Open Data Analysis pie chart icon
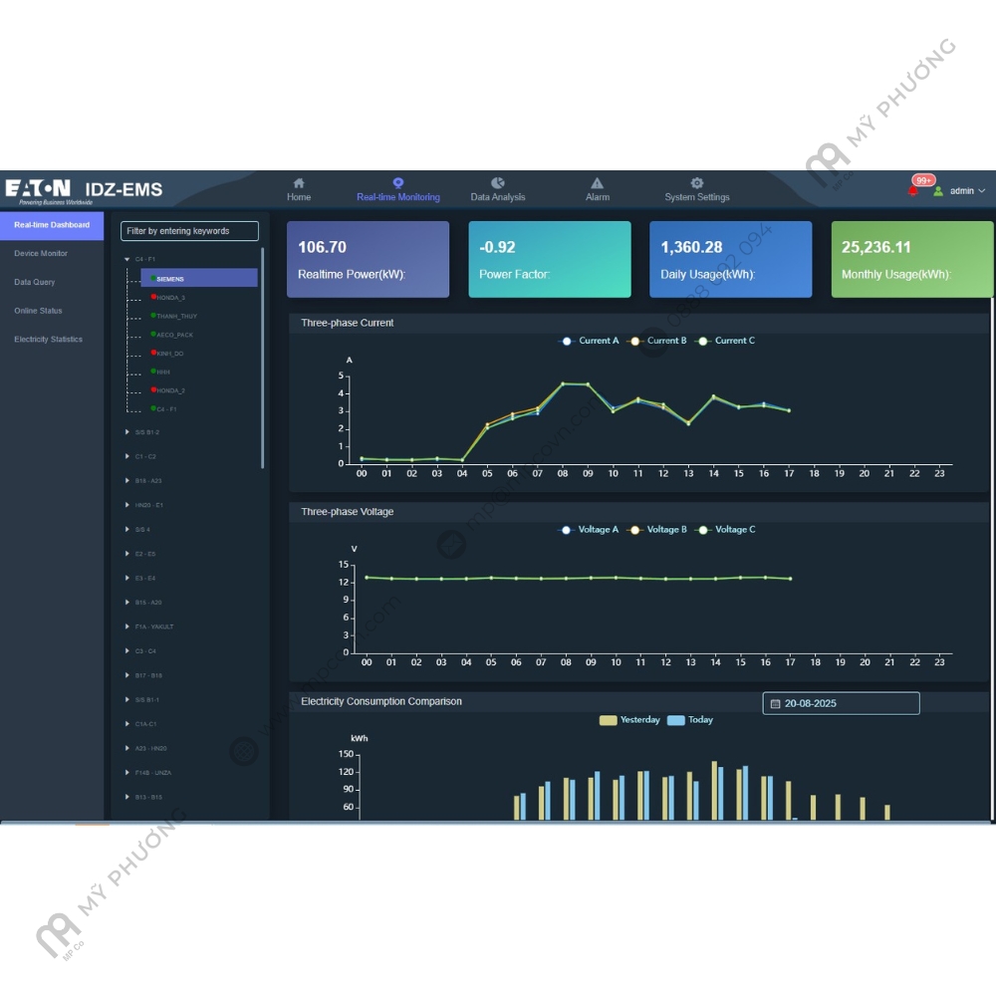 click(x=498, y=183)
